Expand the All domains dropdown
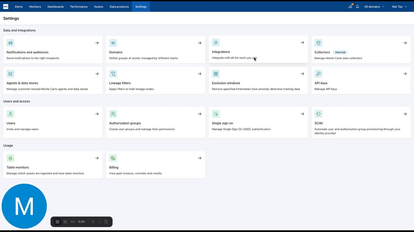The height and width of the screenshot is (232, 414). tap(374, 6)
